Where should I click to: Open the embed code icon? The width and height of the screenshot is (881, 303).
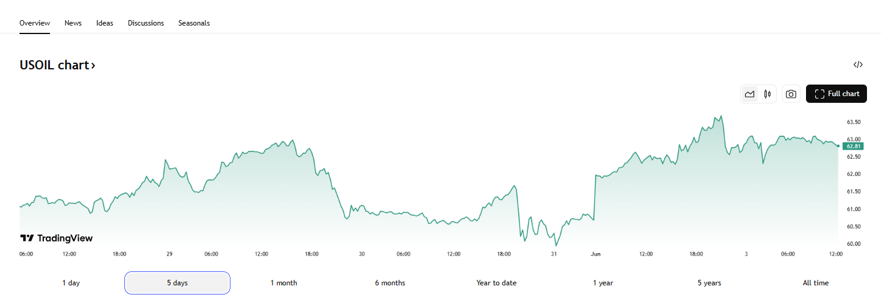click(858, 64)
